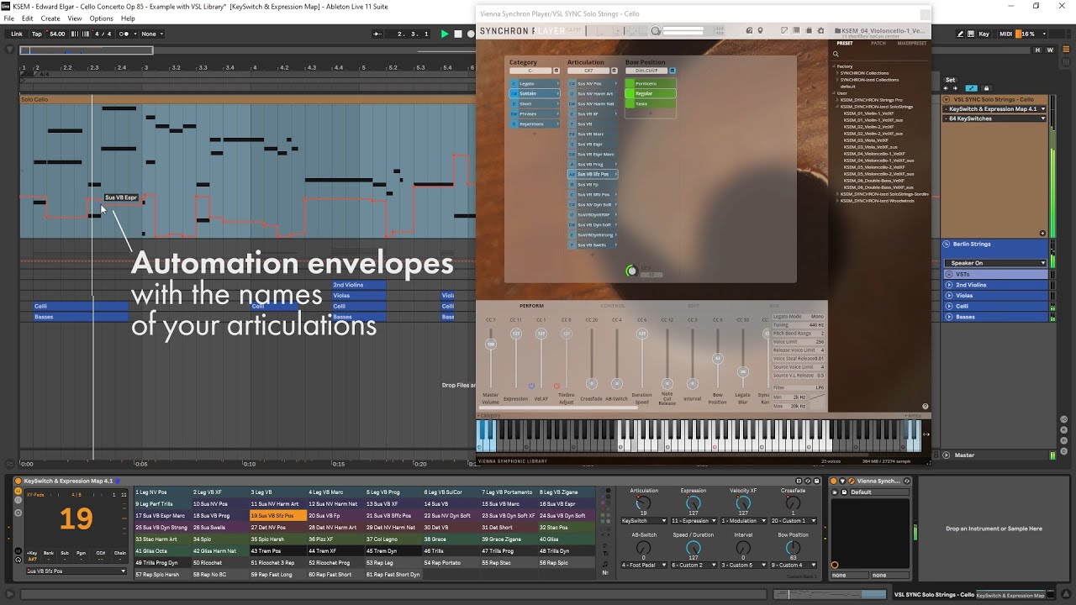Select cell 19 Sus VB Sfz Pos
This screenshot has width=1076, height=605.
[x=277, y=515]
